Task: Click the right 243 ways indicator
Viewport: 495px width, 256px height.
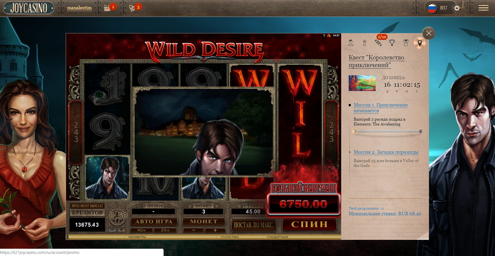Action: pyautogui.click(x=331, y=132)
